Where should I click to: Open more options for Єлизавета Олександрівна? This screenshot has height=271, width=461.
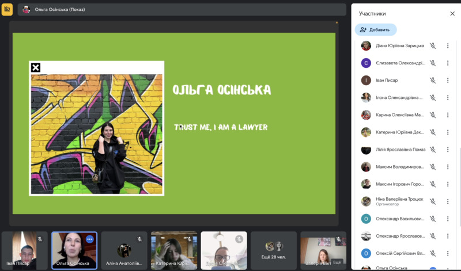[448, 63]
